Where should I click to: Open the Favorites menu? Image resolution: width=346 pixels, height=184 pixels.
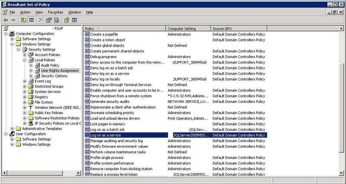pyautogui.click(x=55, y=13)
